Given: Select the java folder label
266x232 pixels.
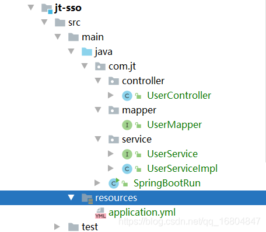Looking at the screenshot, I should 103,52.
